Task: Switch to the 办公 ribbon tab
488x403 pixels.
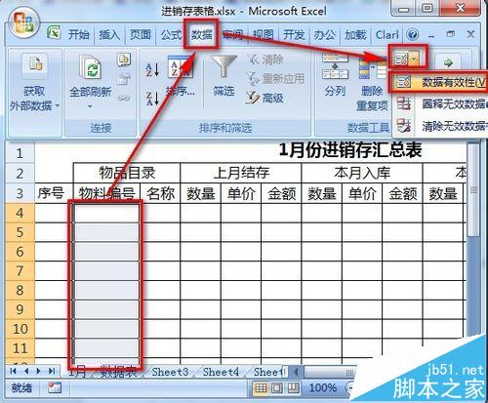Action: [x=324, y=34]
